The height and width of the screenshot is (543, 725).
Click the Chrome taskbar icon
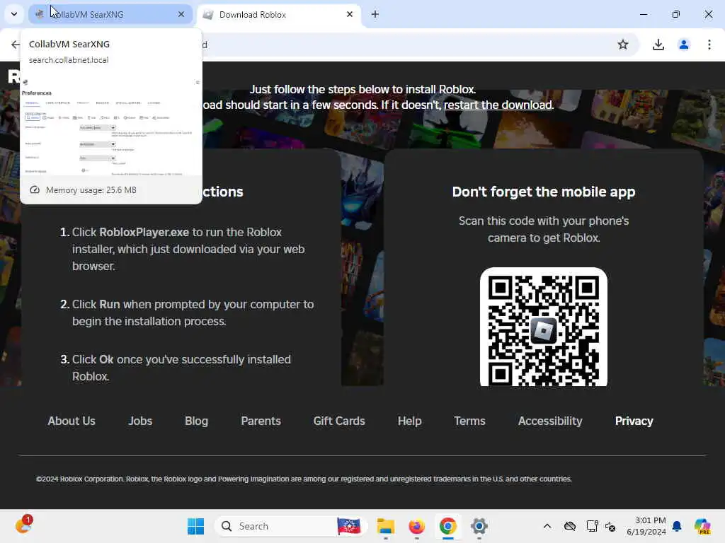447,526
